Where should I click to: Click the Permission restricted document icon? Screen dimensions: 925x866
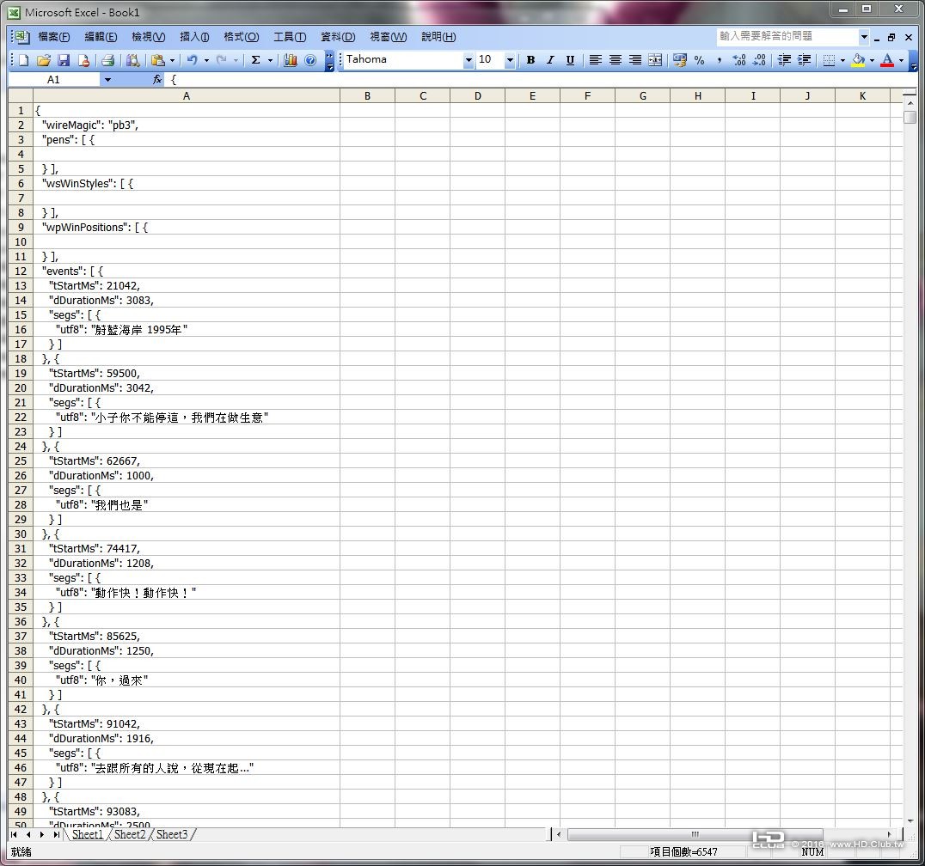(x=83, y=60)
